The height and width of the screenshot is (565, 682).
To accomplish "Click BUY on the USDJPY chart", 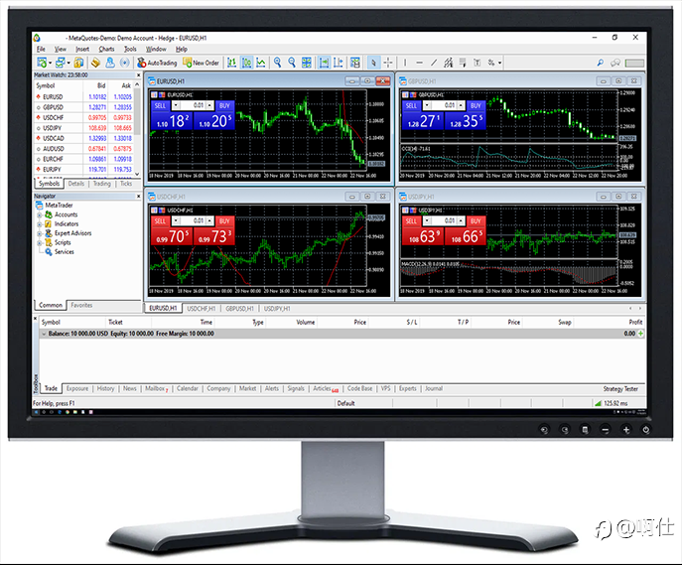I will click(x=476, y=221).
